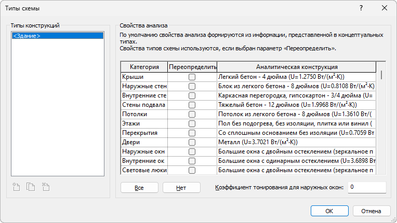
Task: Click the duplicate schema type icon
Action: tap(31, 187)
